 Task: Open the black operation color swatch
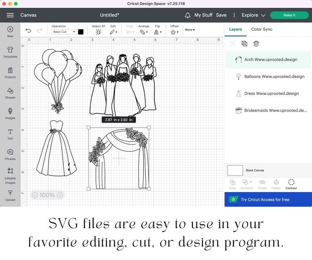point(81,32)
